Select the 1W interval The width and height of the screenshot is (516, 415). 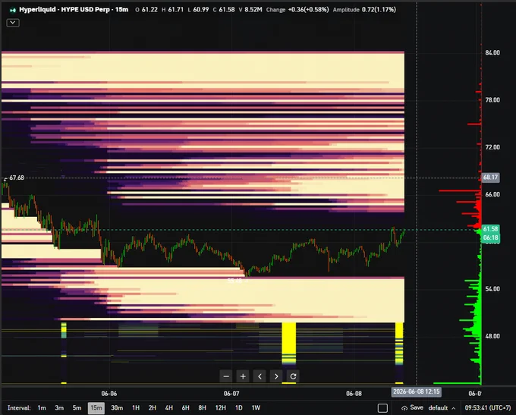click(x=256, y=407)
